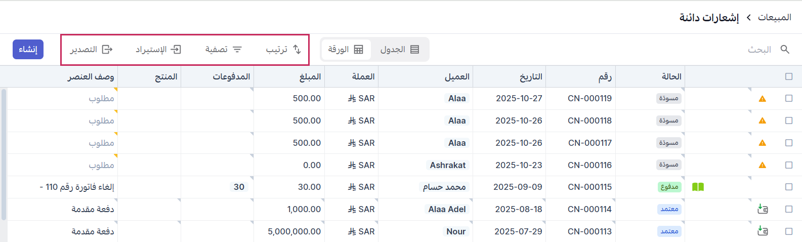The image size is (802, 242).
Task: Focus the البحث search field
Action: tap(754, 49)
